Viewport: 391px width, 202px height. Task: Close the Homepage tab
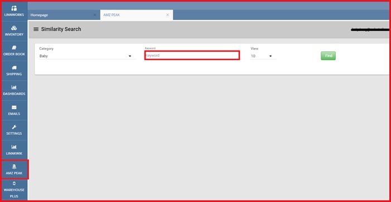click(x=95, y=15)
